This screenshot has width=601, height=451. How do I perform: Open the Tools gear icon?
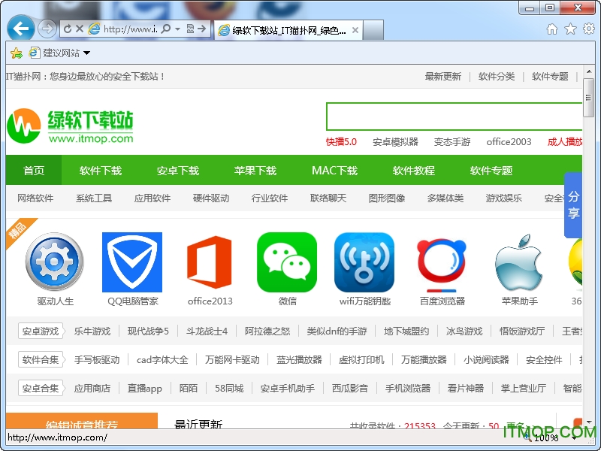589,29
